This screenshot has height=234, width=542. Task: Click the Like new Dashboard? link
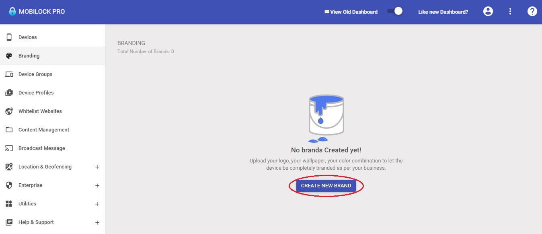[x=443, y=12]
